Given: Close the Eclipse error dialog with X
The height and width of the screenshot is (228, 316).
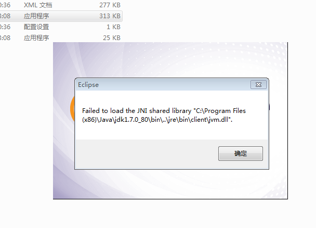Looking at the screenshot, I should [x=258, y=84].
